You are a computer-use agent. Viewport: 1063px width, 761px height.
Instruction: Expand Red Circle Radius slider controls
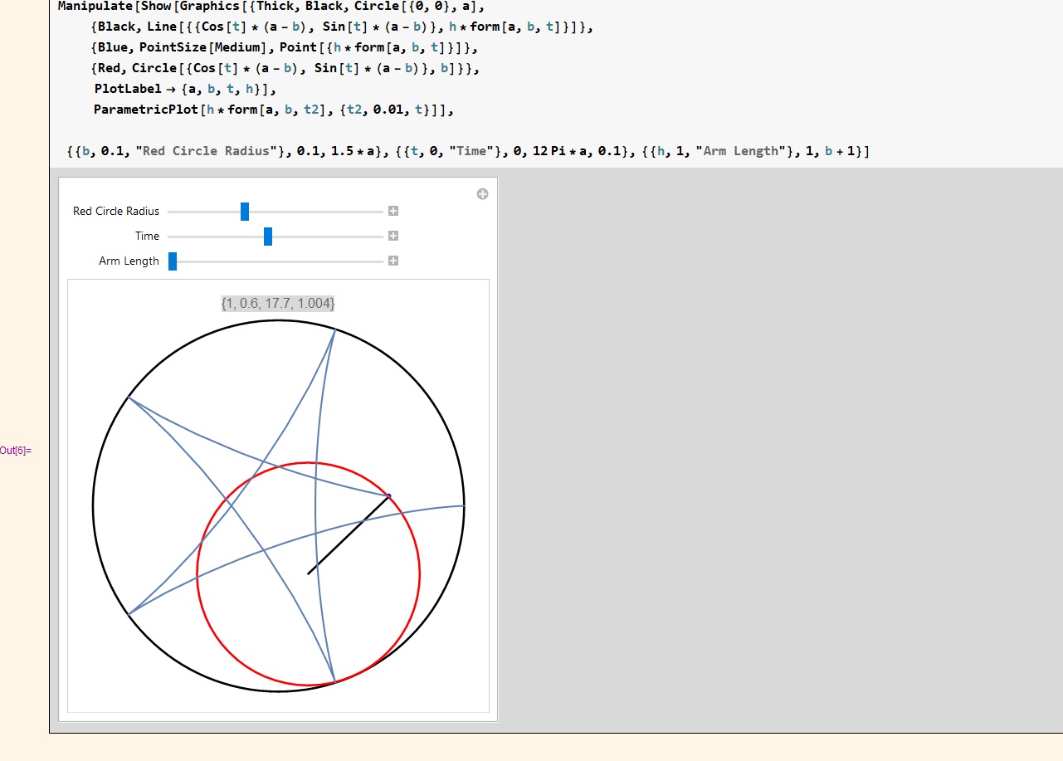393,212
